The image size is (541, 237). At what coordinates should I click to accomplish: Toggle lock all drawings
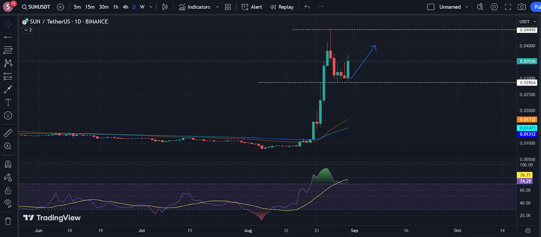(x=8, y=191)
